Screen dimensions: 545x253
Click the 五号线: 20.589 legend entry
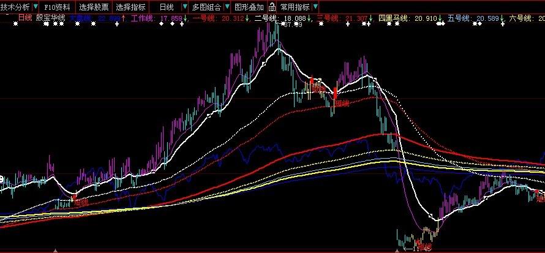(x=473, y=18)
